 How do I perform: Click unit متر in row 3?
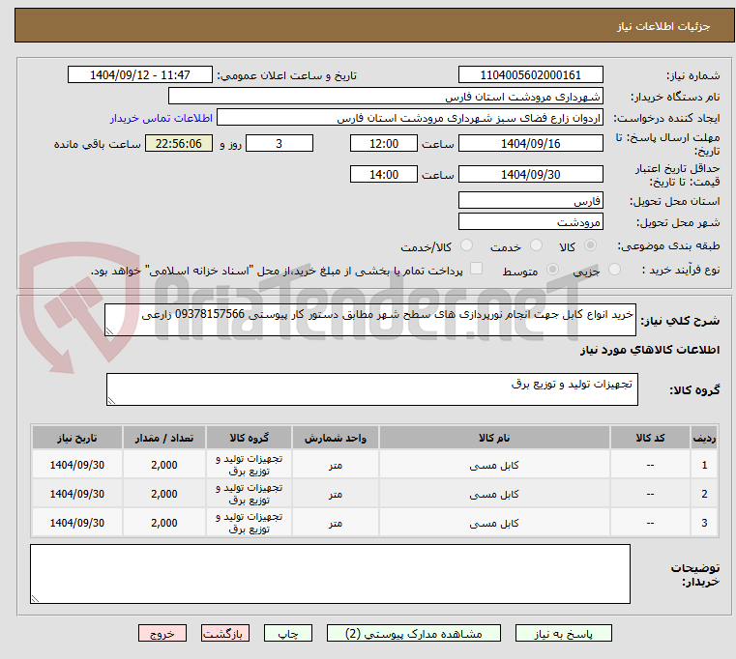coord(336,523)
